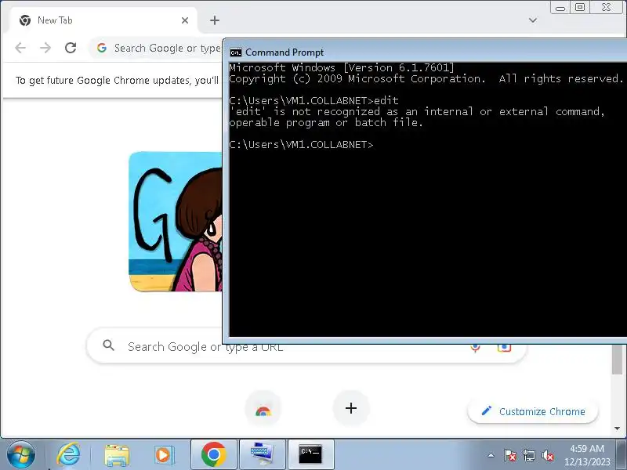Click the Chrome back arrow
Viewport: 627px width, 470px height.
[x=20, y=48]
